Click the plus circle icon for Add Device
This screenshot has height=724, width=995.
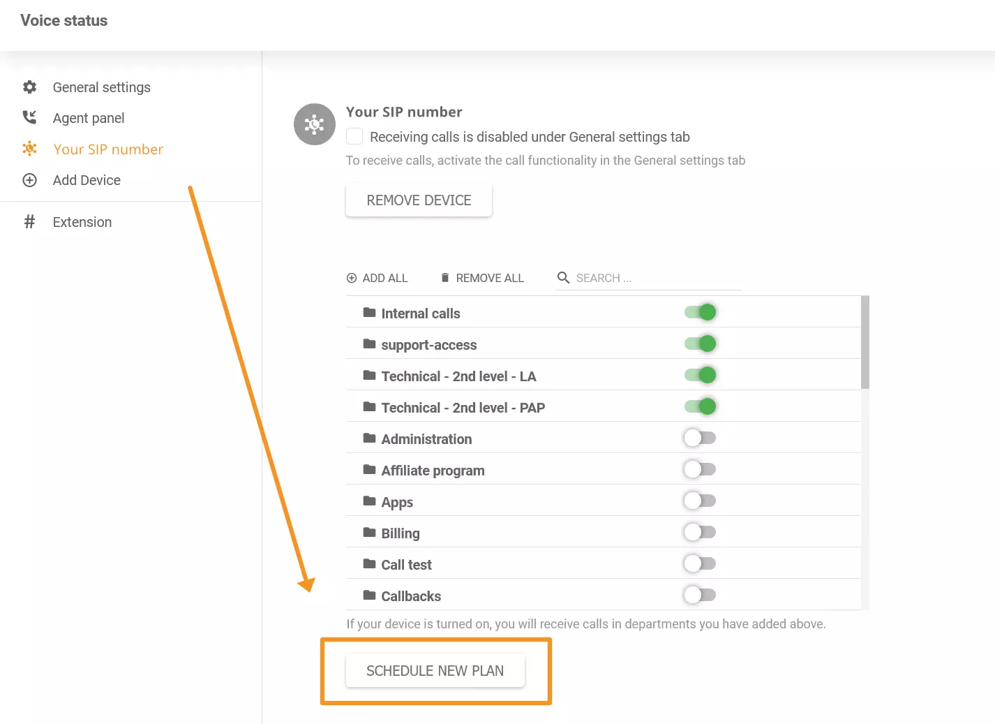pyautogui.click(x=29, y=179)
